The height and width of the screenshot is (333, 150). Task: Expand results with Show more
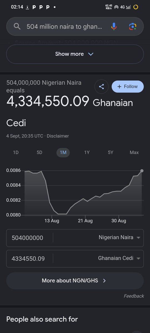coord(75,54)
